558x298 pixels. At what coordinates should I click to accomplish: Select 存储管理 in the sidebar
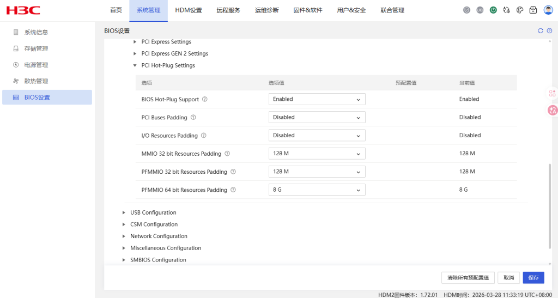click(x=36, y=48)
